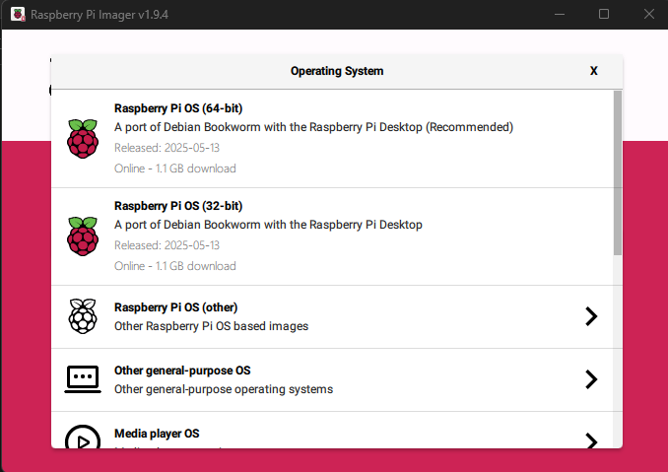Maximize the Raspberry Pi Imager window
668x472 pixels.
(x=604, y=15)
